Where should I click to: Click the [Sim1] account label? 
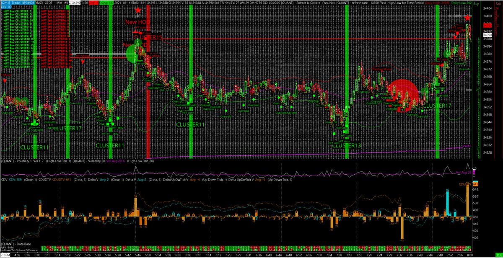(5, 2)
